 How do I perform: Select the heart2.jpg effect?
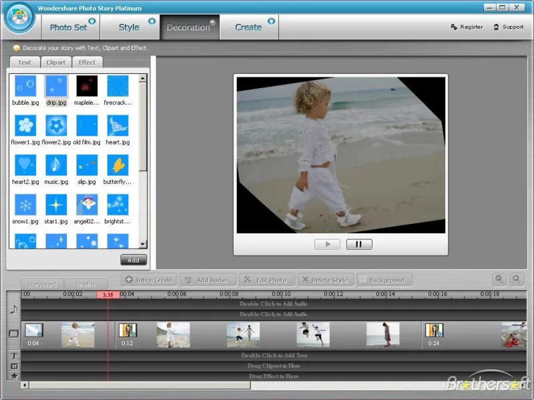pyautogui.click(x=25, y=165)
